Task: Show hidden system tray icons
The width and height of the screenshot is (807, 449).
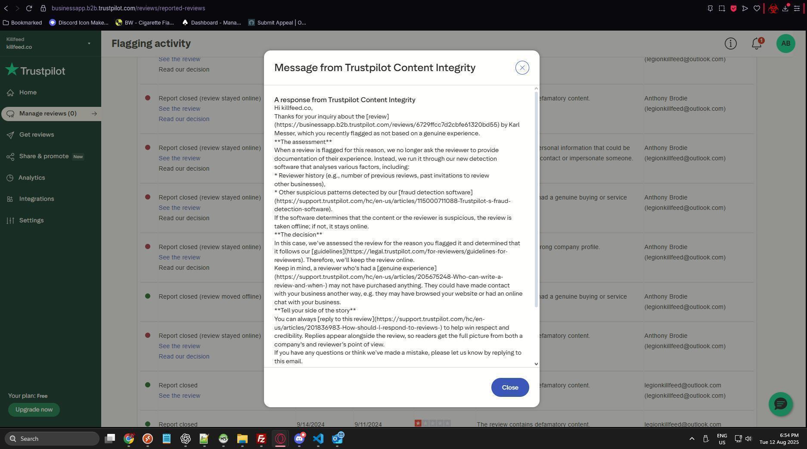Action: point(692,439)
